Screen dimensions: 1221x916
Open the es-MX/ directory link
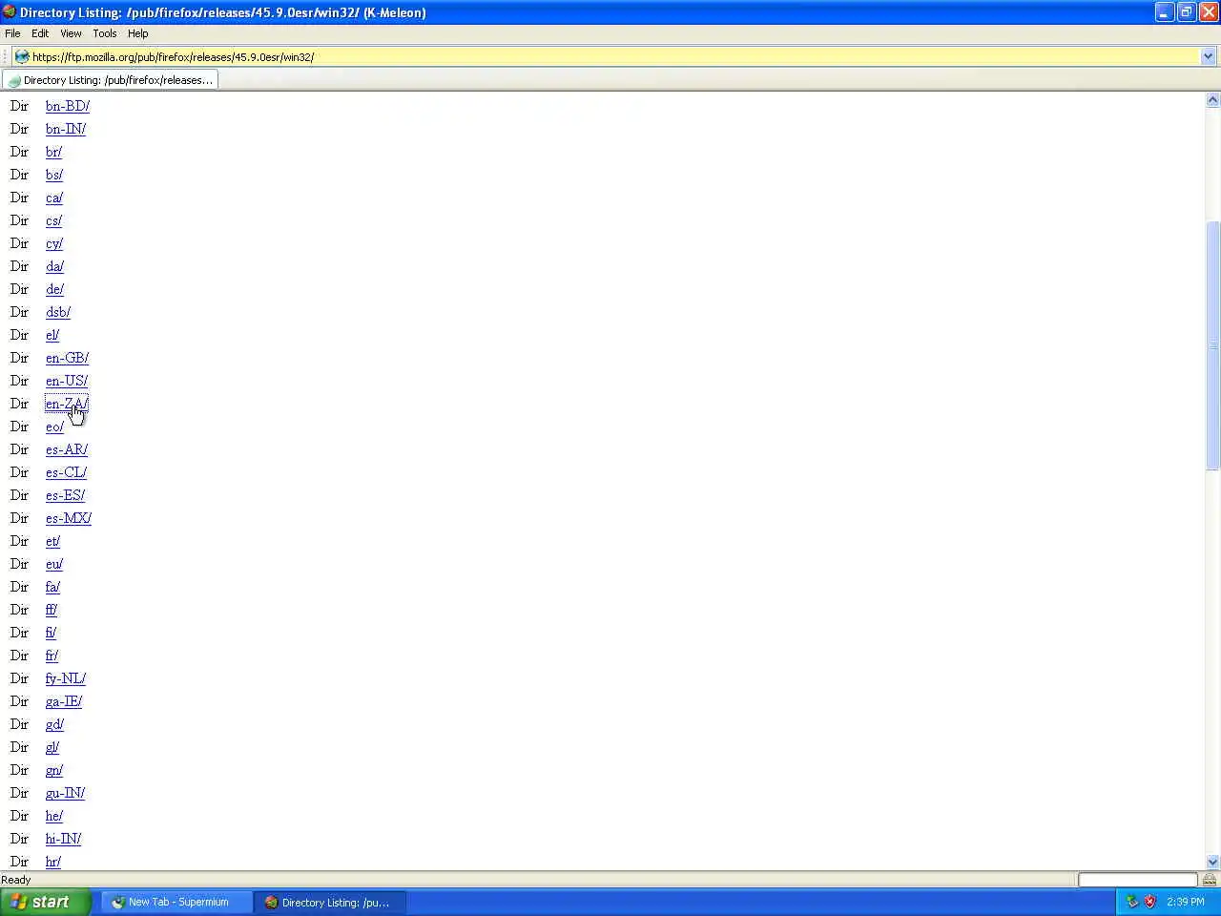[69, 518]
